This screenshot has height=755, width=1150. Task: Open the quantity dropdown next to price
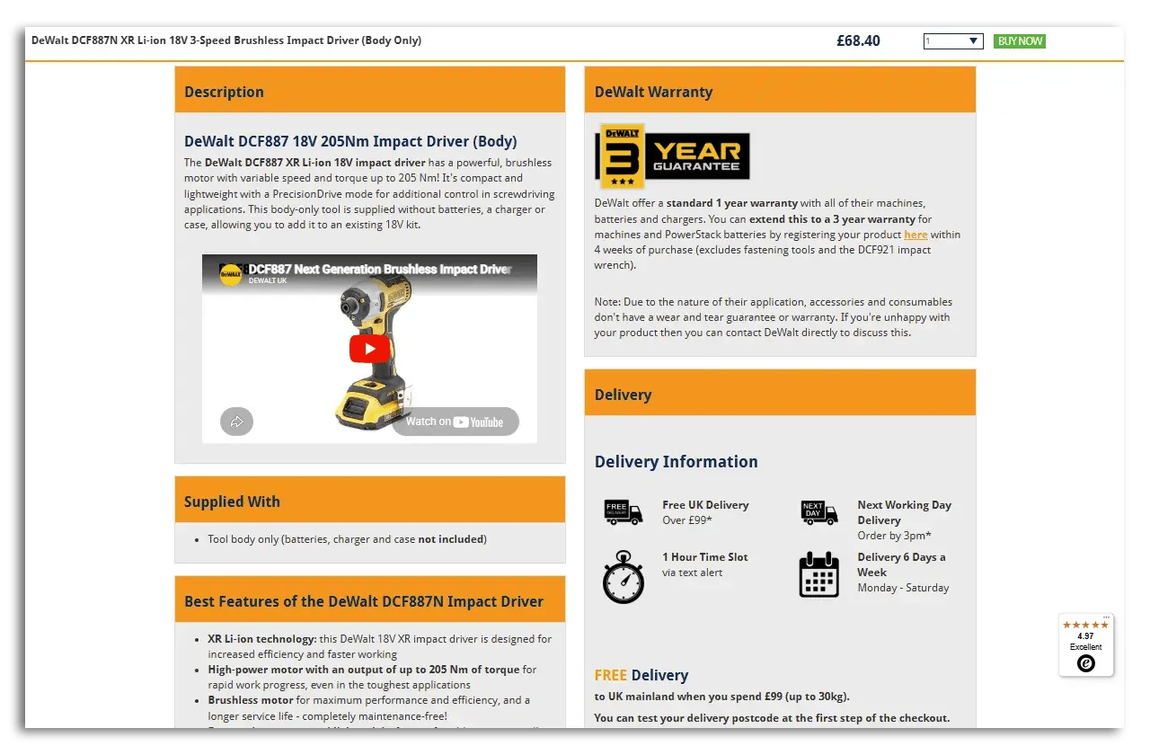point(953,41)
